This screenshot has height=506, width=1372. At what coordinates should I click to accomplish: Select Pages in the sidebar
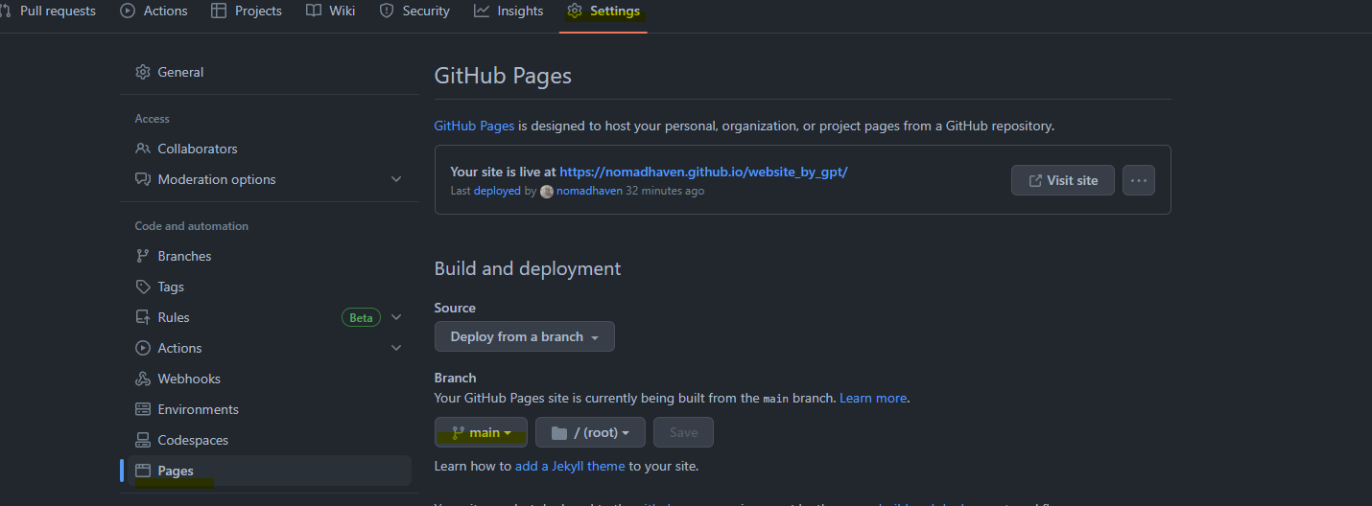pos(269,471)
